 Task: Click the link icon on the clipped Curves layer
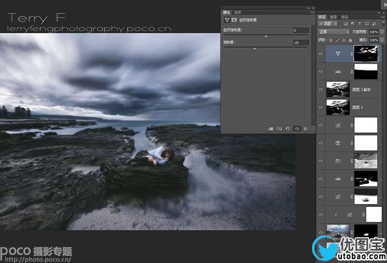(x=363, y=215)
